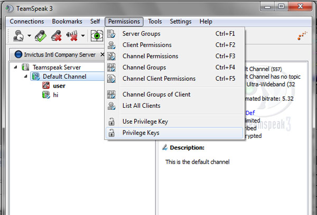This screenshot has width=317, height=215.
Task: Open the Bookmarks menu
Action: pos(67,22)
